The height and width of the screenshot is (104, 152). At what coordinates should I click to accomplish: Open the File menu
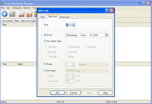point(3,8)
